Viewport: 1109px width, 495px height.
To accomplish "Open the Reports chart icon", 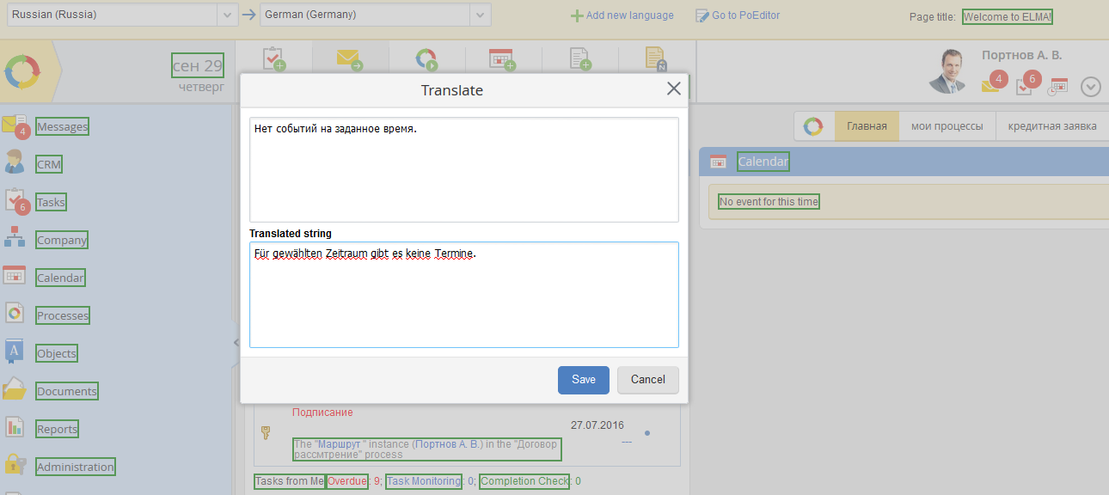I will coord(15,428).
